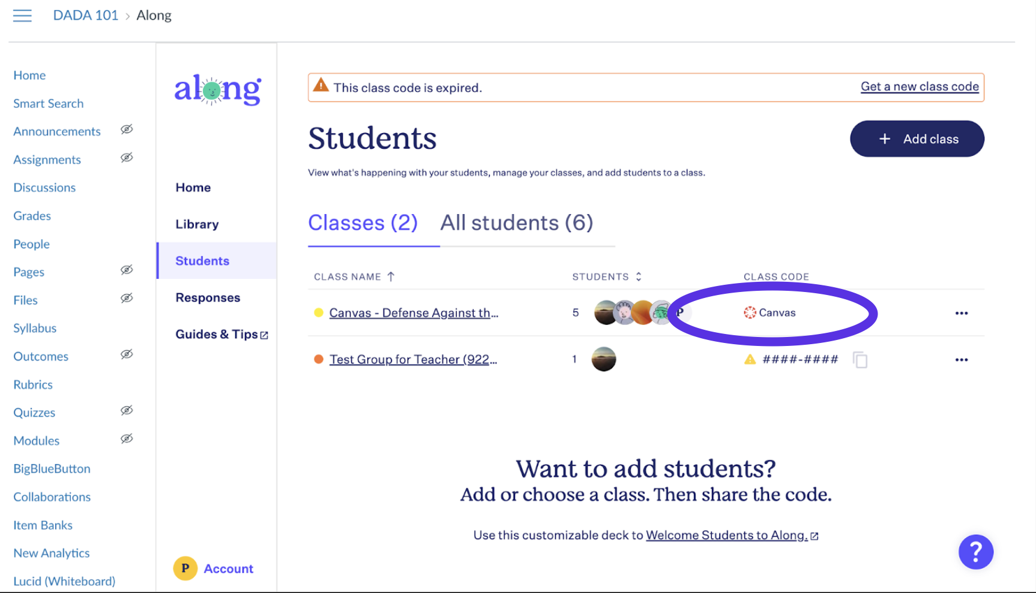Image resolution: width=1036 pixels, height=593 pixels.
Task: Switch to Classes (2) tab
Action: tap(363, 223)
